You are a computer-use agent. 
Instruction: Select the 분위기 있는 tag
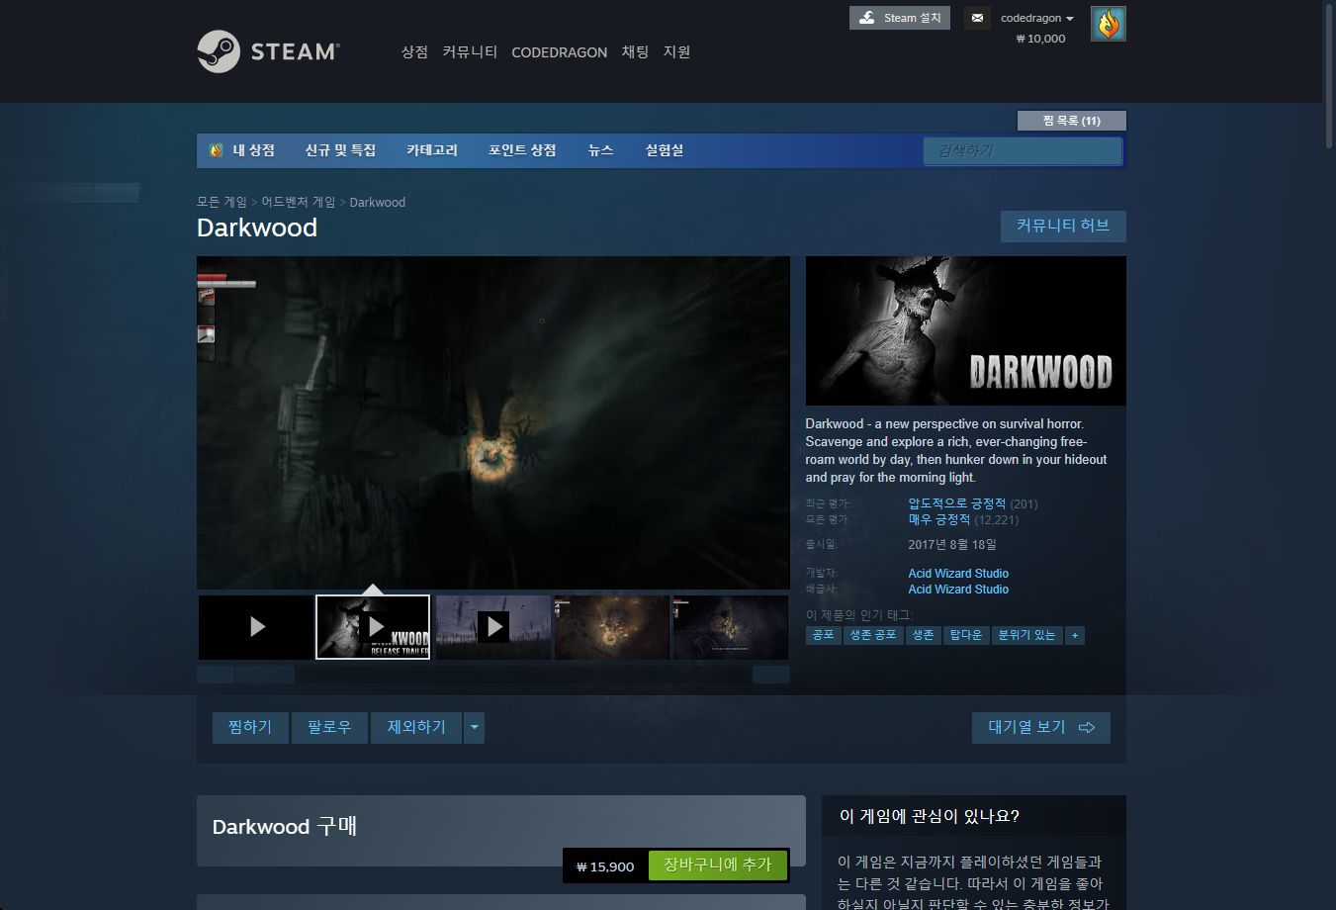click(x=1026, y=635)
